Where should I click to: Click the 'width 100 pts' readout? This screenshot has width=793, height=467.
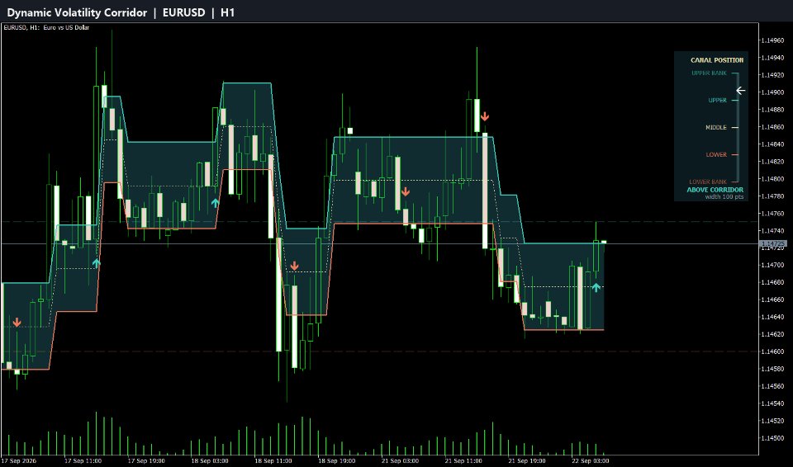pyautogui.click(x=724, y=196)
